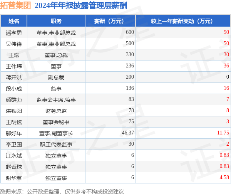
Task: Click 段小成's position cell 监事
Action: [x=56, y=89]
